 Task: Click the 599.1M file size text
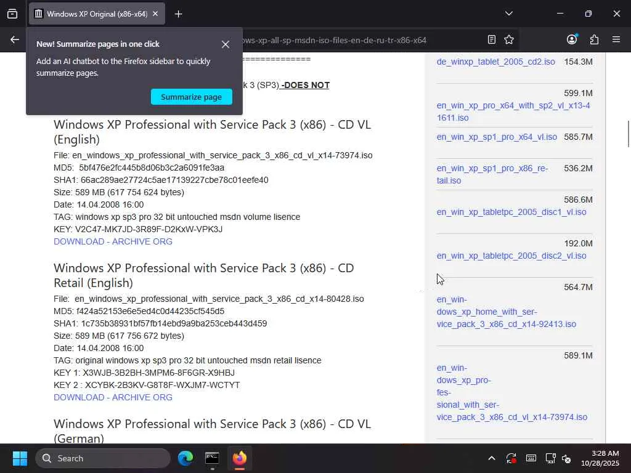pos(578,93)
